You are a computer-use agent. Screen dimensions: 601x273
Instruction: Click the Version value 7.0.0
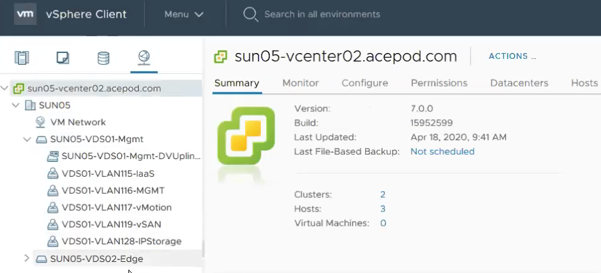(x=421, y=109)
